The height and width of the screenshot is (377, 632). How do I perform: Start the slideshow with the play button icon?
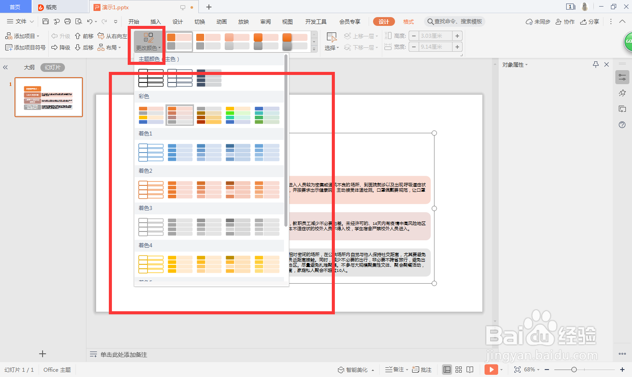492,370
